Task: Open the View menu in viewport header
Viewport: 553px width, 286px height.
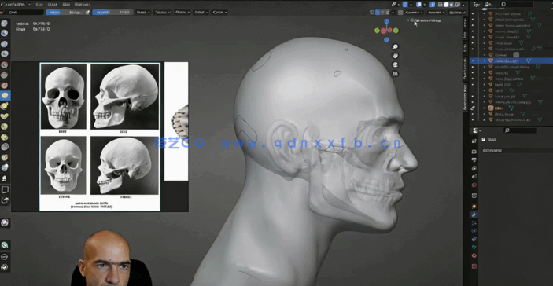Action: pos(39,4)
